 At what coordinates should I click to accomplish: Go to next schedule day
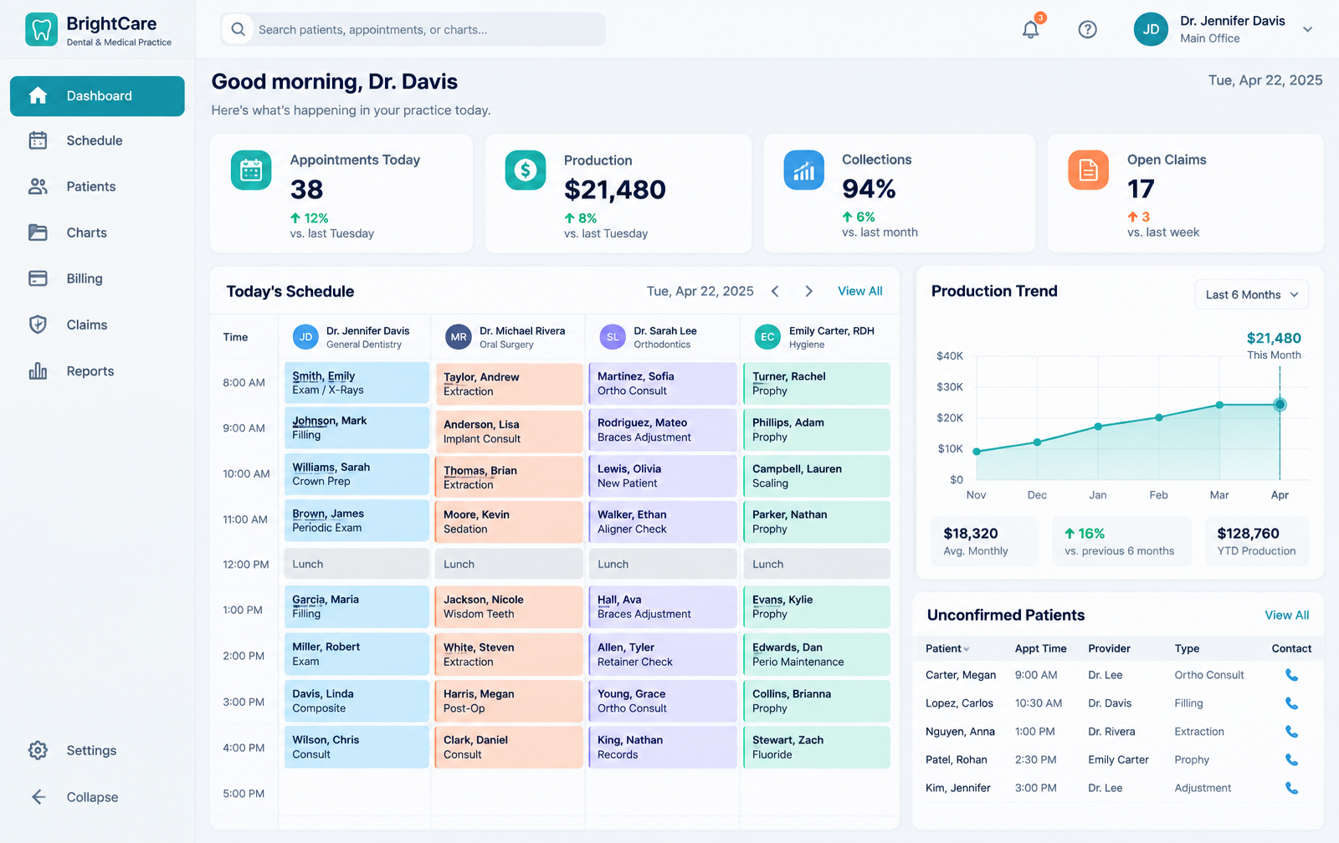tap(808, 291)
